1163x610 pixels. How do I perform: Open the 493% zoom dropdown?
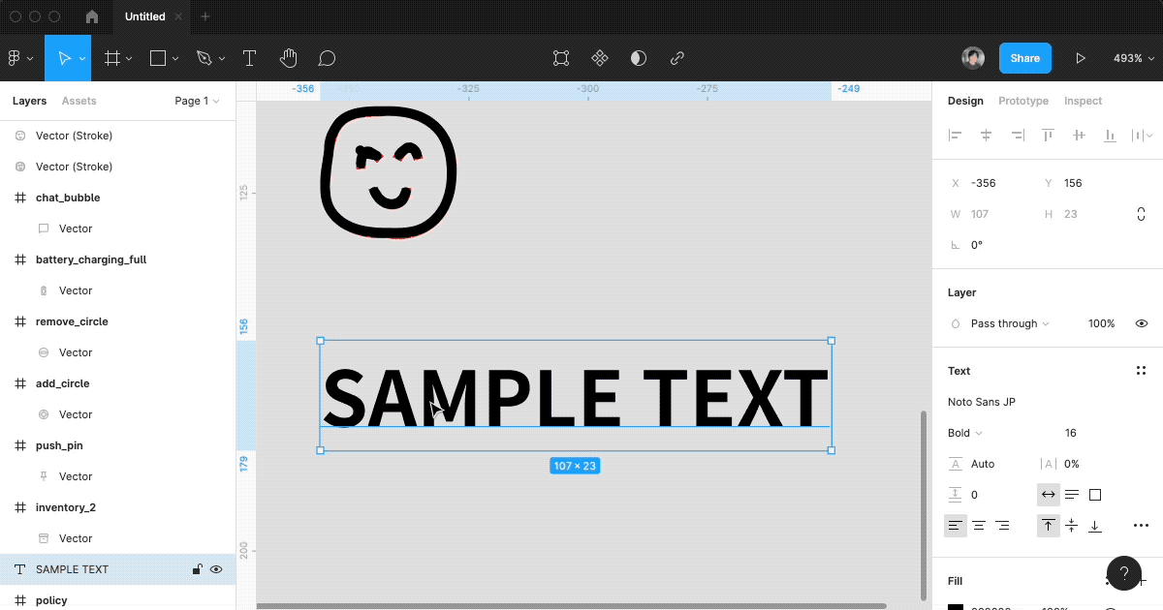pyautogui.click(x=1133, y=58)
